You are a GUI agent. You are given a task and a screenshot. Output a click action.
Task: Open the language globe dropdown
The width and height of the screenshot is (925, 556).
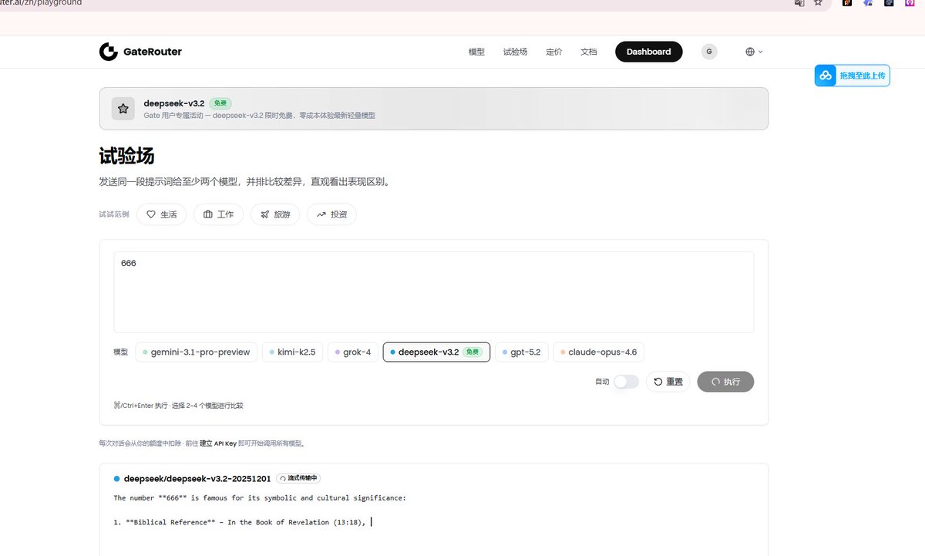point(754,52)
